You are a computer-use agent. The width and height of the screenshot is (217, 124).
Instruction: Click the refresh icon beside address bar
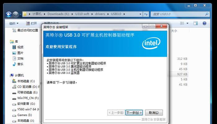click(146, 14)
